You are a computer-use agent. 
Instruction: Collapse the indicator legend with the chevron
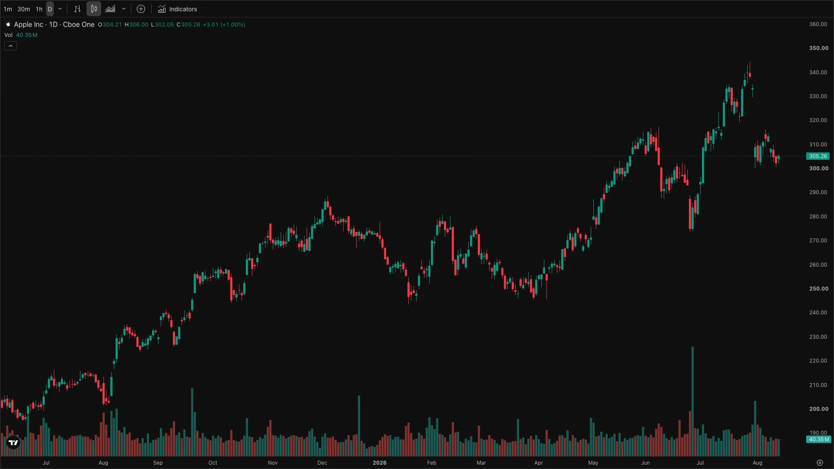coord(10,46)
